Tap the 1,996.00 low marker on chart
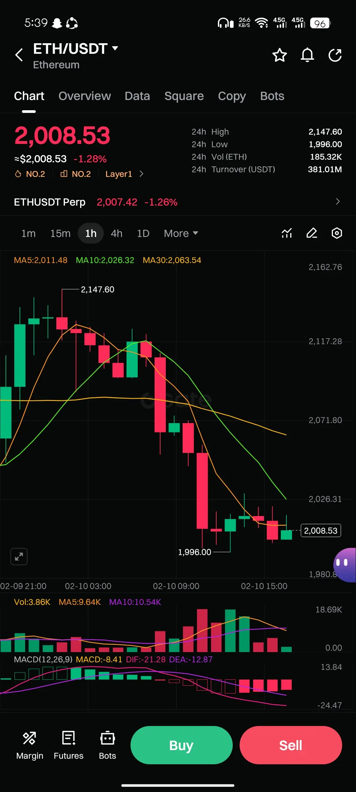 click(194, 552)
